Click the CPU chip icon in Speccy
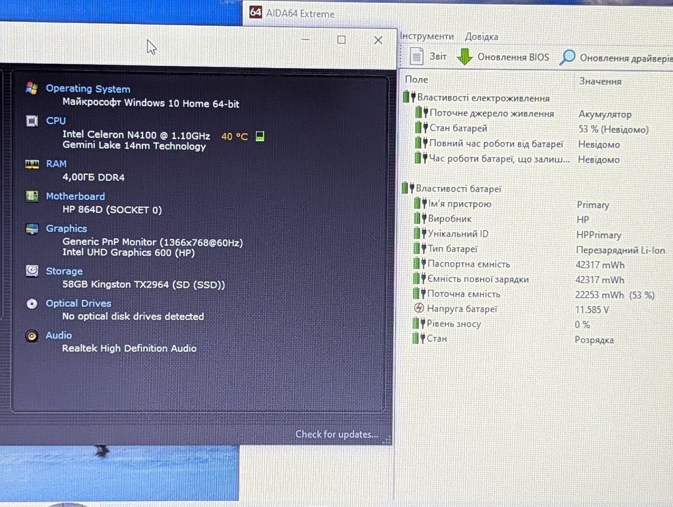The width and height of the screenshot is (673, 507). 32,121
